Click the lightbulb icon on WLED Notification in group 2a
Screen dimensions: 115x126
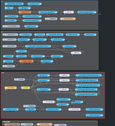click(x=62, y=19)
